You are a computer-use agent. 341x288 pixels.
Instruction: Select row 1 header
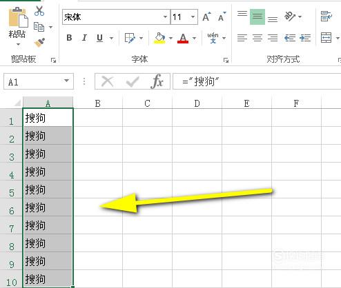tap(11, 118)
